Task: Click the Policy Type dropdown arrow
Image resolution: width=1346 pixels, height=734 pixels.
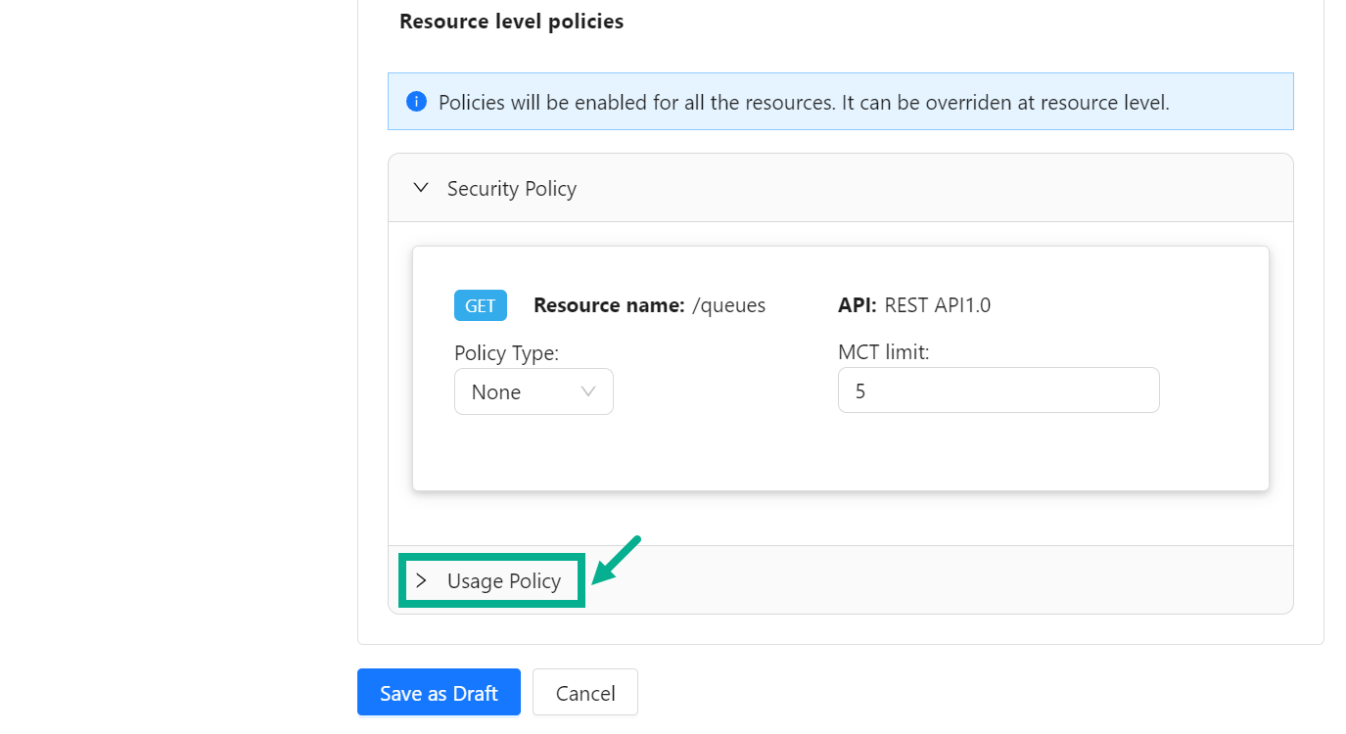Action: 588,391
